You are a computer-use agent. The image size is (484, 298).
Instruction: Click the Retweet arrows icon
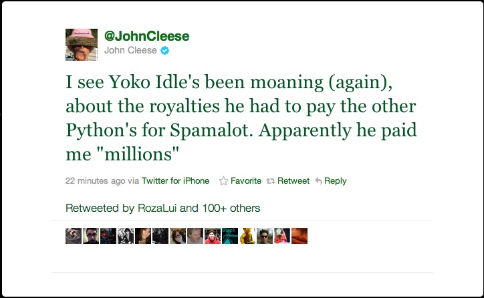click(x=271, y=181)
